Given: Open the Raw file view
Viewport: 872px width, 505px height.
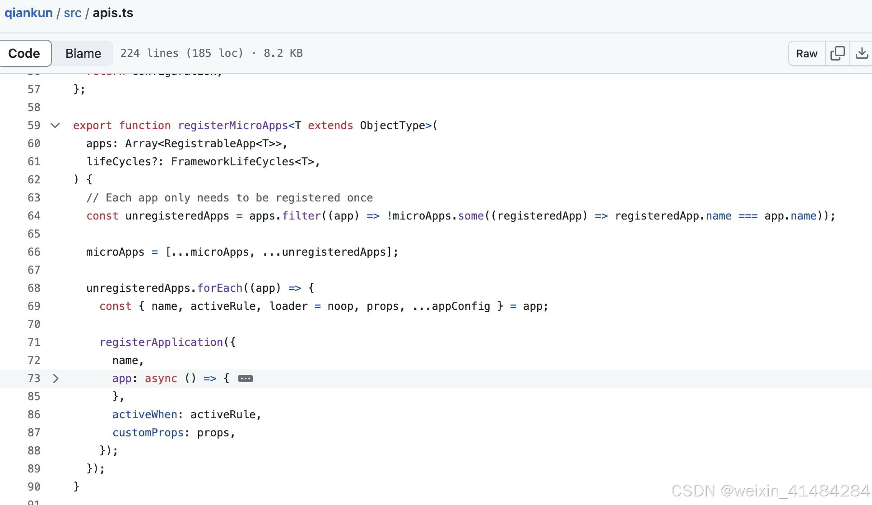Looking at the screenshot, I should (807, 53).
